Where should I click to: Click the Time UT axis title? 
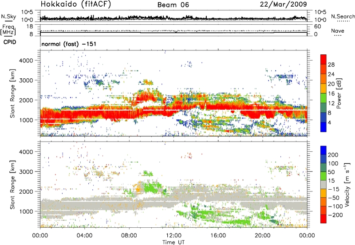tap(174, 242)
